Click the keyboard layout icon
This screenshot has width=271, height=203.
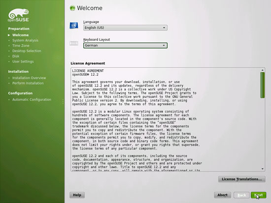click(74, 43)
